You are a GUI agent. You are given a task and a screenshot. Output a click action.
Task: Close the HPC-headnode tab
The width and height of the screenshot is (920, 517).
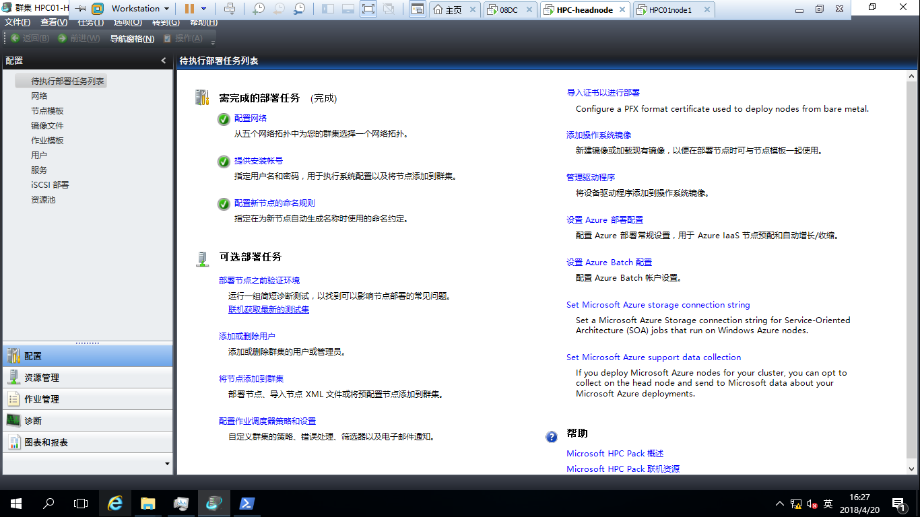point(622,10)
